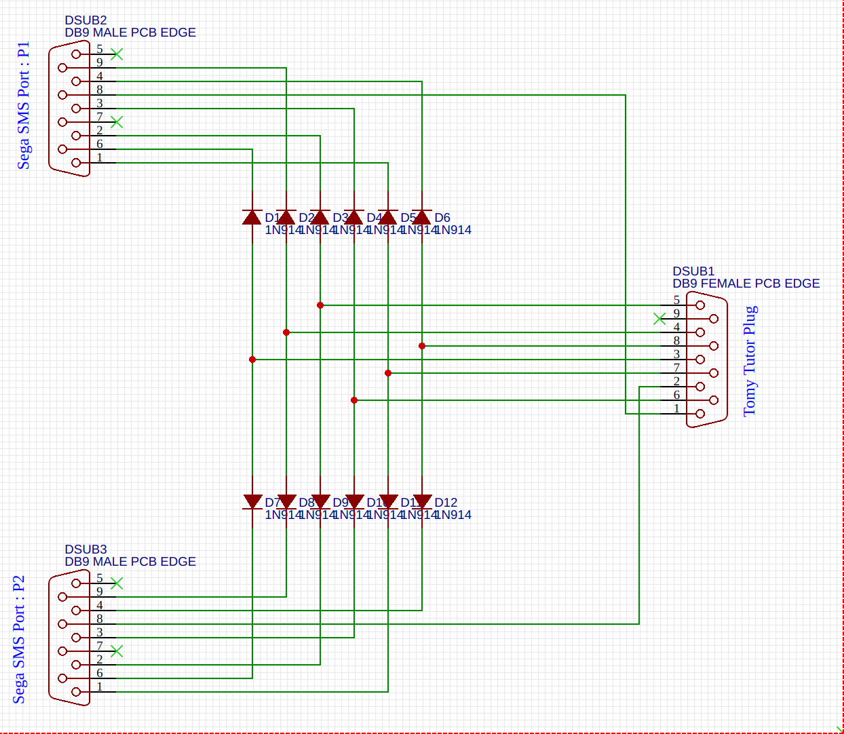Click DB9 MALE PCB EDGE value under DSUB3
The image size is (844, 734).
click(x=130, y=562)
